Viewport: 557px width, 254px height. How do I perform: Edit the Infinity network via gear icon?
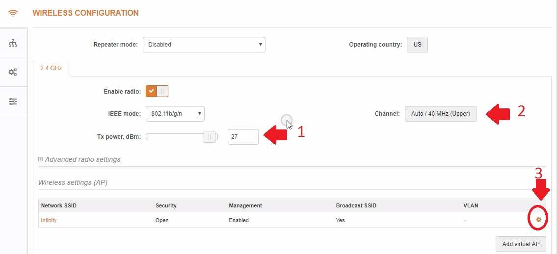coord(538,220)
